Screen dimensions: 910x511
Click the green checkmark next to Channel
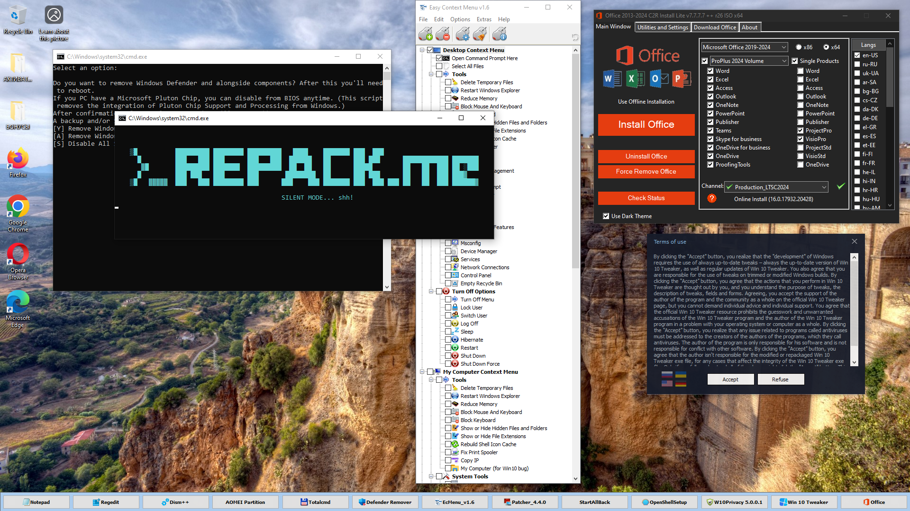click(x=840, y=186)
